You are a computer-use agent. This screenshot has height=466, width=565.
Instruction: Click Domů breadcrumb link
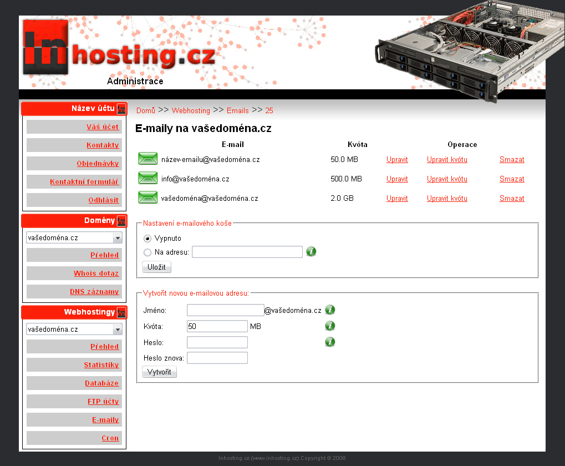tap(146, 110)
